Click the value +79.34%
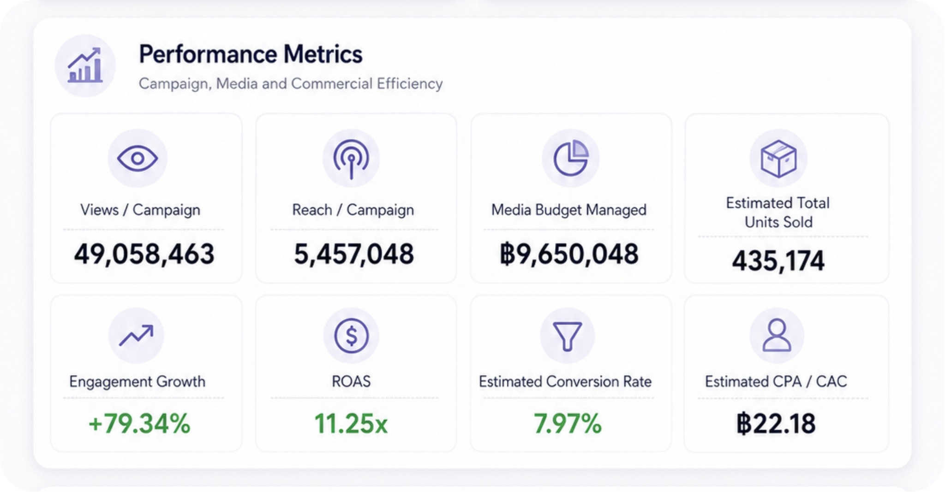 (x=139, y=424)
